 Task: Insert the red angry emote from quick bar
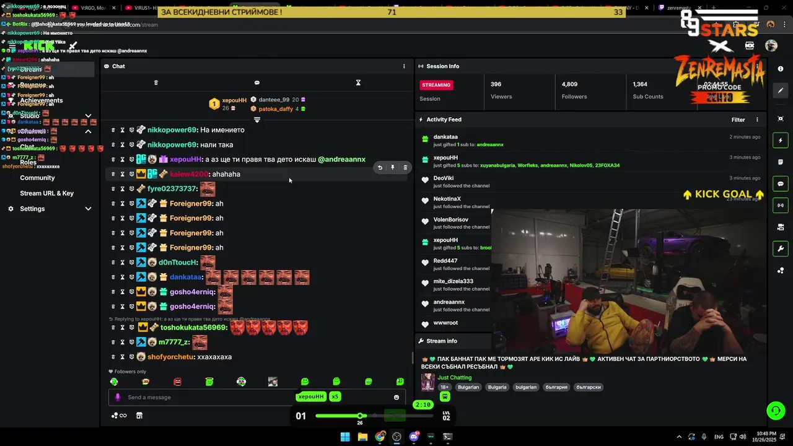coord(178,382)
